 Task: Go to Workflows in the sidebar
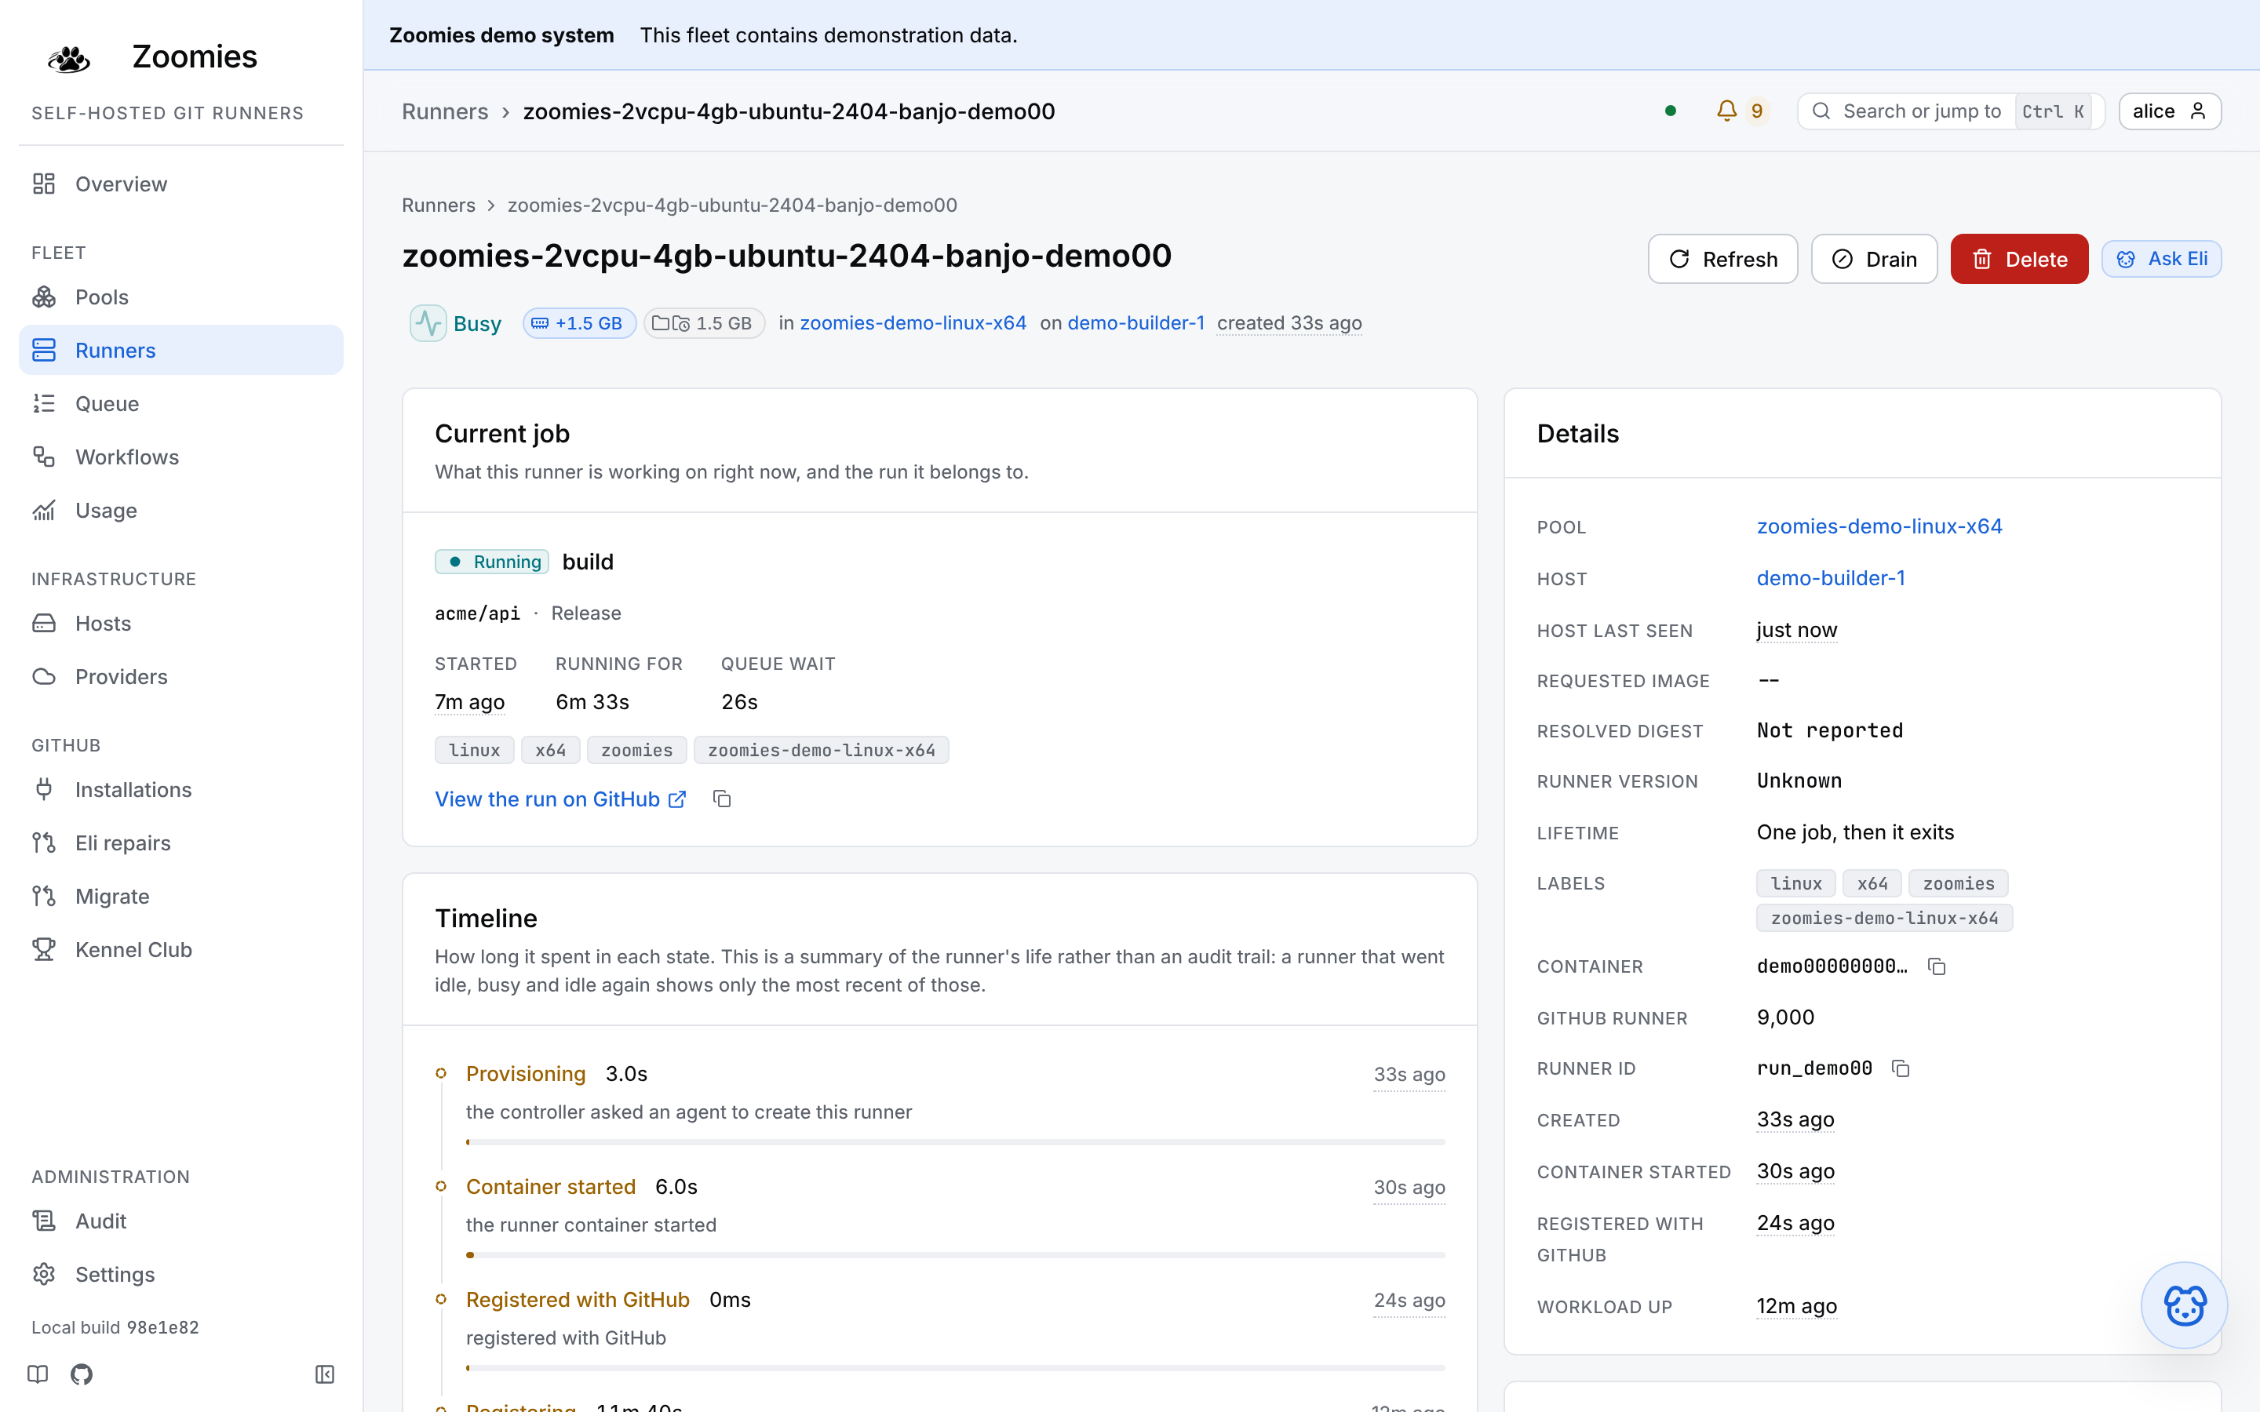coord(181,457)
